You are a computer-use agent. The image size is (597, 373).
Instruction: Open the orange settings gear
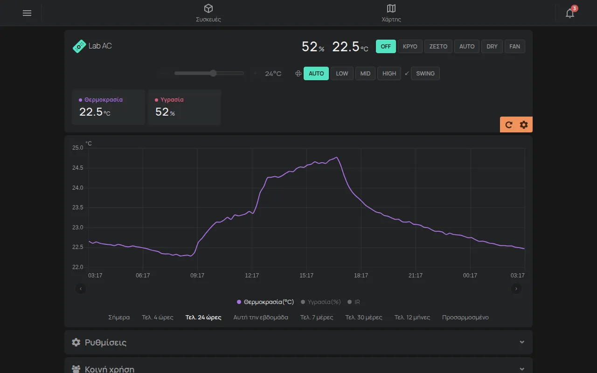pyautogui.click(x=524, y=124)
